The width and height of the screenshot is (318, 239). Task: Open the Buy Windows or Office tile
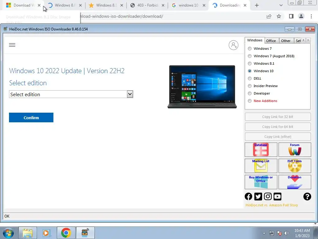(261, 182)
